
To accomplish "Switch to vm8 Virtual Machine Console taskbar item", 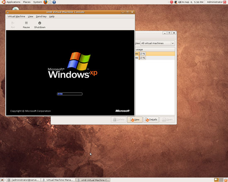I will [x=93, y=180].
